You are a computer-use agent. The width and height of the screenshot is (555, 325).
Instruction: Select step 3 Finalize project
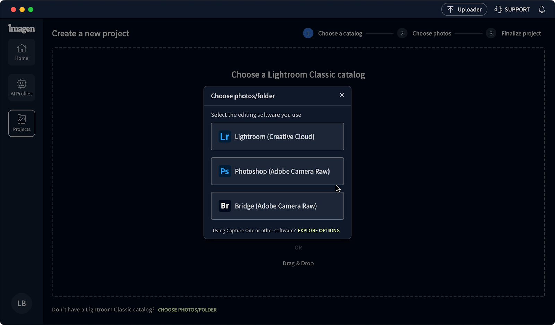click(513, 33)
